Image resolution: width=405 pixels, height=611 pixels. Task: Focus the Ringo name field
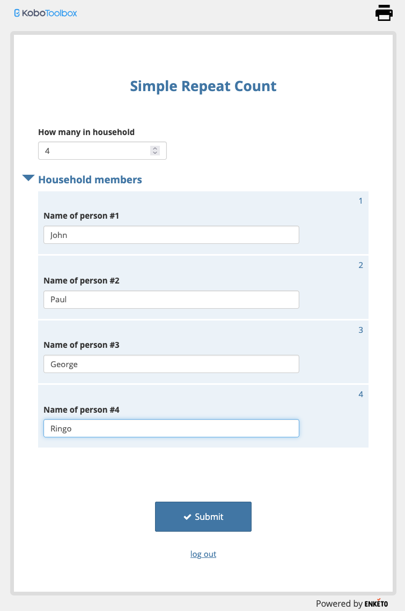171,428
